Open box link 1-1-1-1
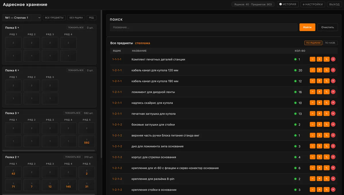 click(117, 59)
